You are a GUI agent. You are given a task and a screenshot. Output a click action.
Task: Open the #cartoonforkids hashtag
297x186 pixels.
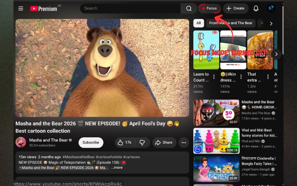click(109, 157)
